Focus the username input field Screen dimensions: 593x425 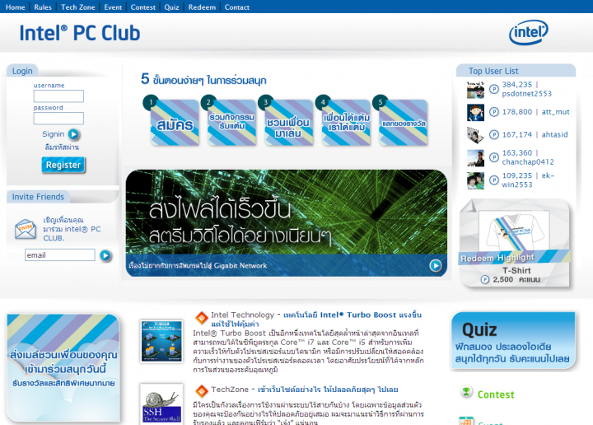click(x=58, y=96)
